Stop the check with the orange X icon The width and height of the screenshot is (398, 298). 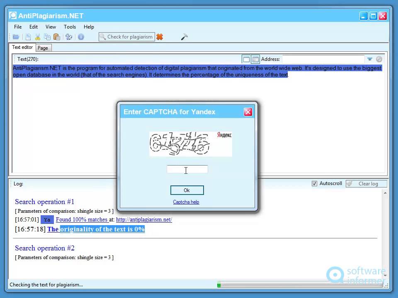tap(160, 37)
